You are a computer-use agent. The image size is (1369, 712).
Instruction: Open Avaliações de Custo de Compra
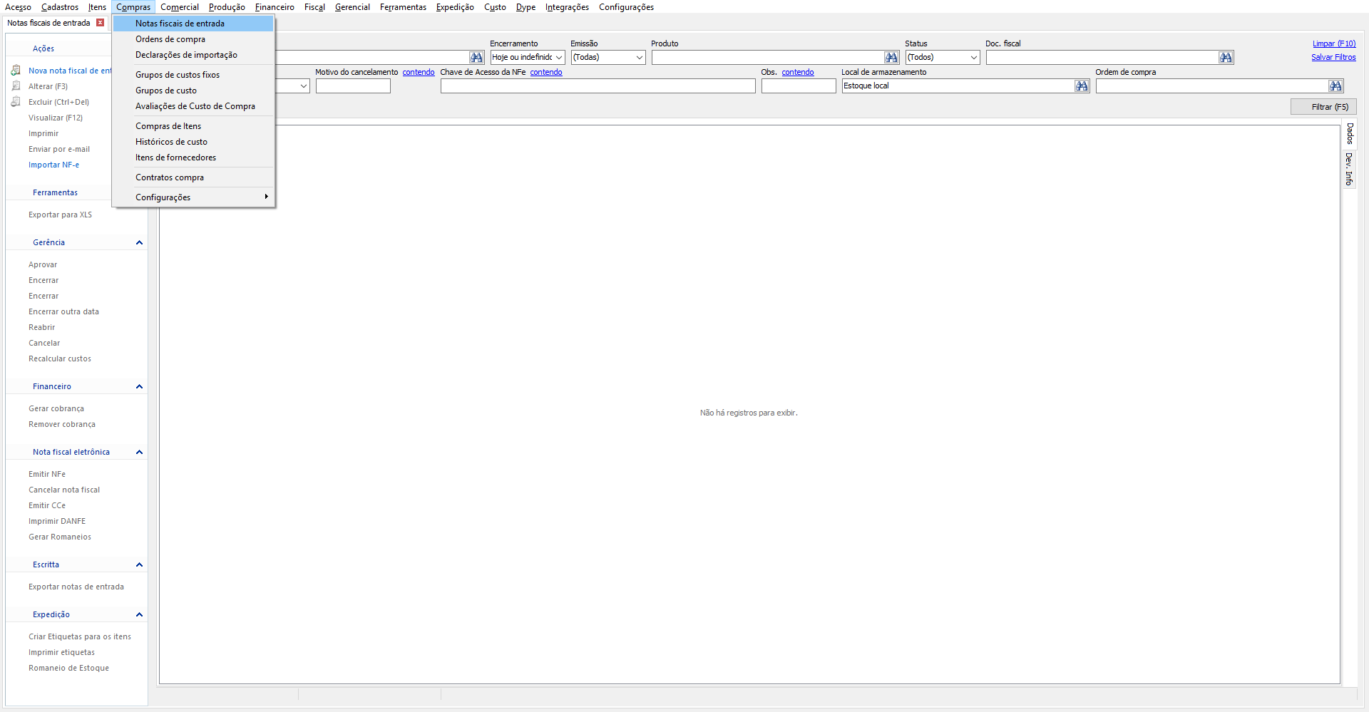[x=193, y=106]
